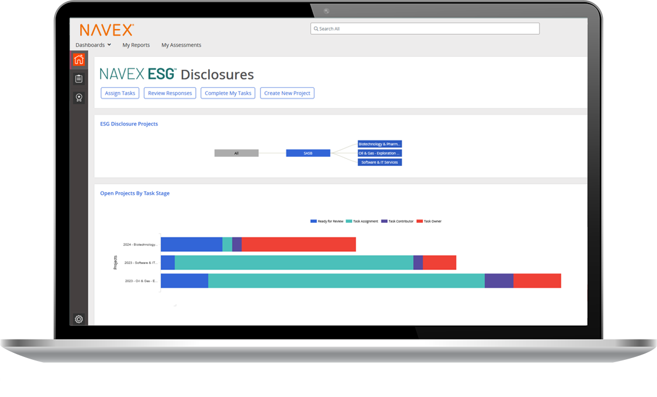Open the ESG Disclosure Projects link
The height and width of the screenshot is (397, 657).
tap(129, 124)
